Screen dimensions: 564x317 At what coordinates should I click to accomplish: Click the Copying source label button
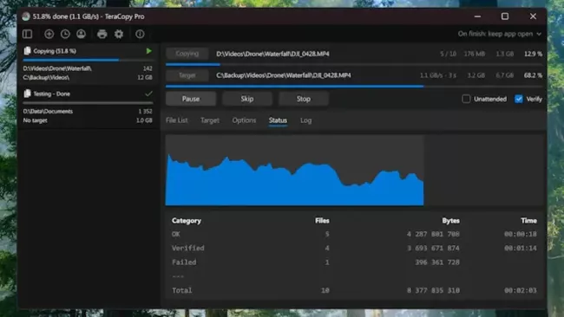click(x=187, y=54)
